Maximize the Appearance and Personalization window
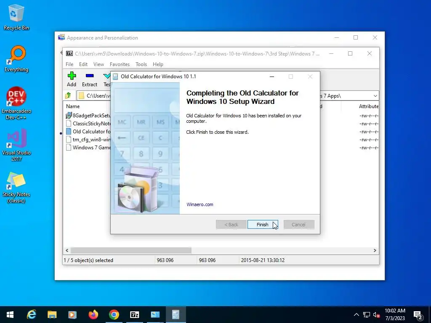The width and height of the screenshot is (431, 323). pos(356,37)
